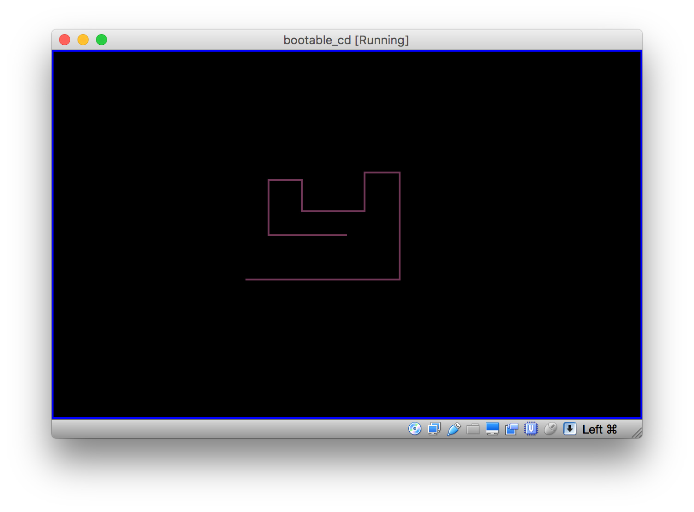Click the mouse integration status icon
Screen dimensions: 694x512
click(x=550, y=429)
